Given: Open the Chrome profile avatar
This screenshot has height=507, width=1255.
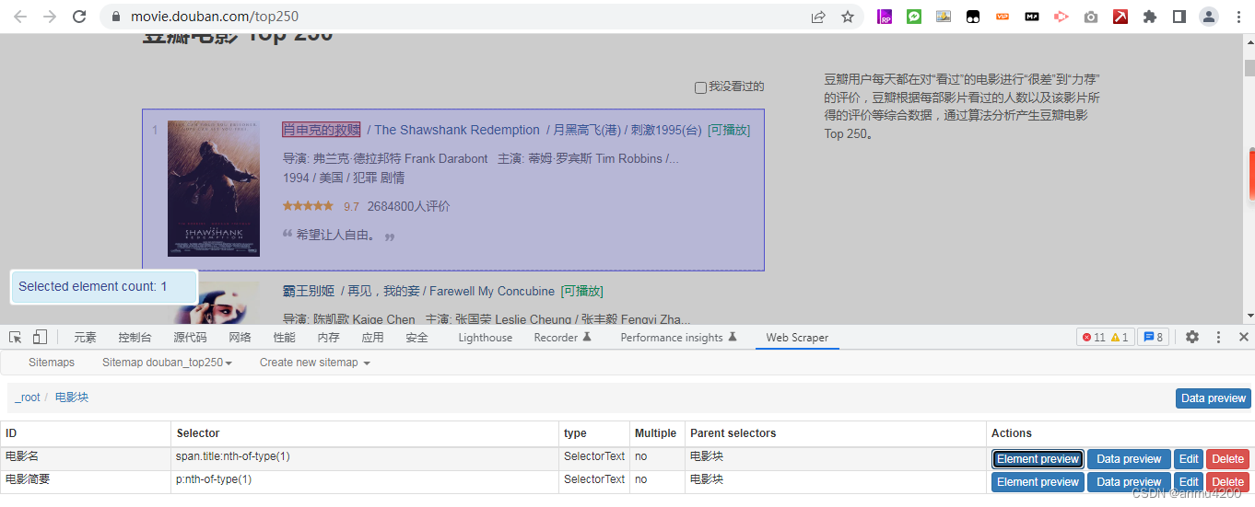Looking at the screenshot, I should [x=1208, y=17].
